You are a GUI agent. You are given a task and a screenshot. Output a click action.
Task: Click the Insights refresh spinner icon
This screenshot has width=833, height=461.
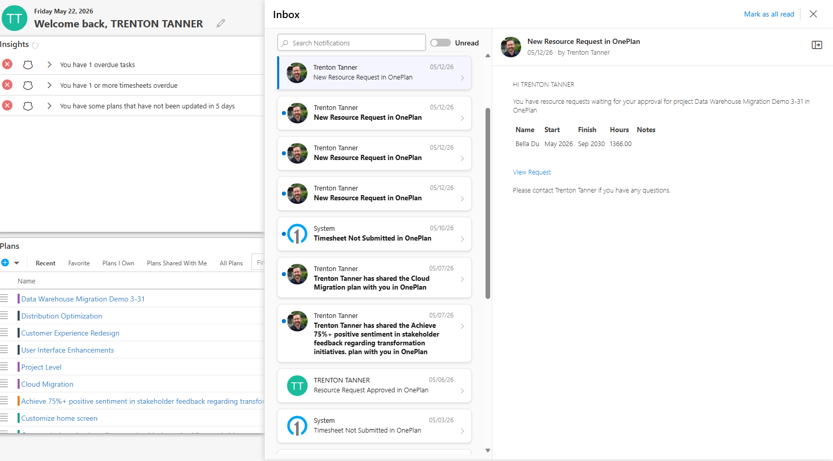click(x=35, y=45)
